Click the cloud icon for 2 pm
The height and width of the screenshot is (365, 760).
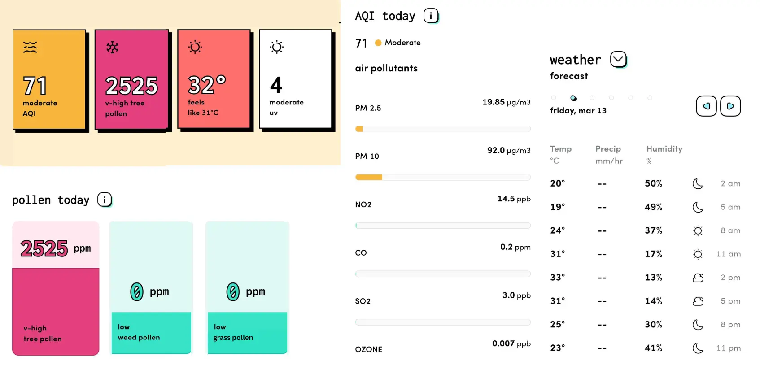[x=698, y=278]
